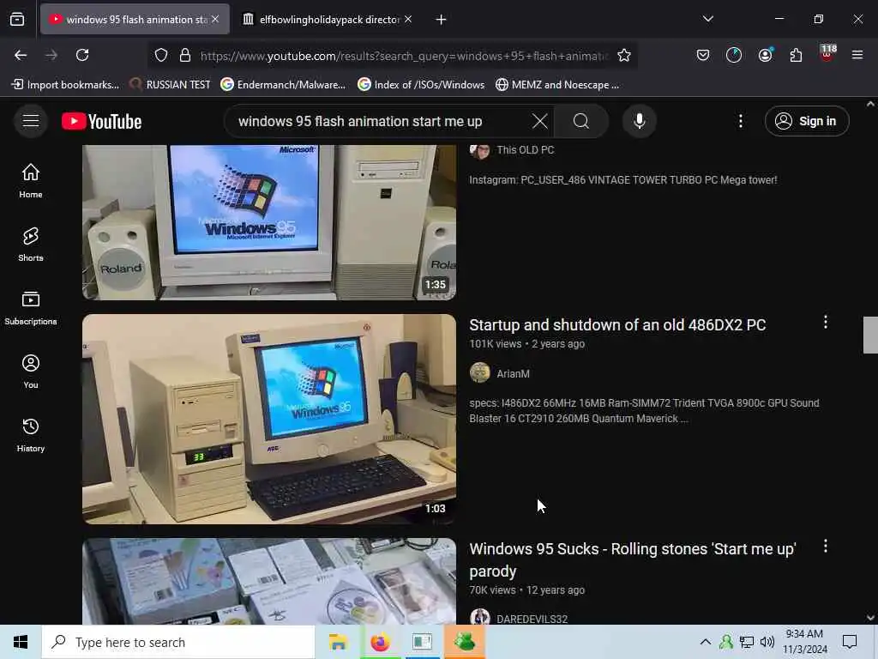The image size is (878, 659).
Task: Switch to the windows 95 flash animation tab
Action: [x=135, y=20]
